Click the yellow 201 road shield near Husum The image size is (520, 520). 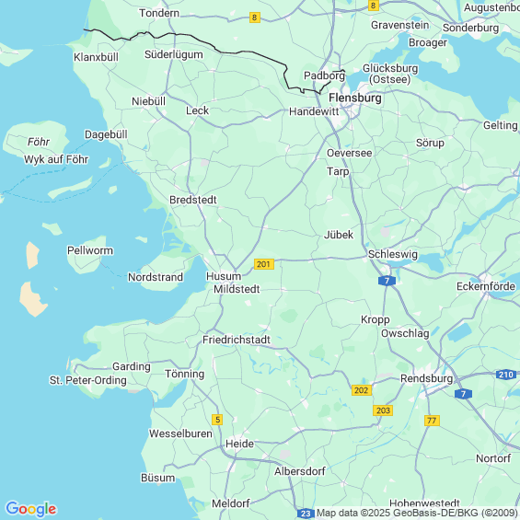[264, 264]
